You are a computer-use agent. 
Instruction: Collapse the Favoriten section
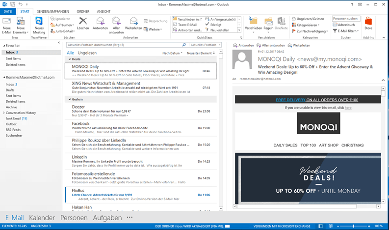point(4,46)
